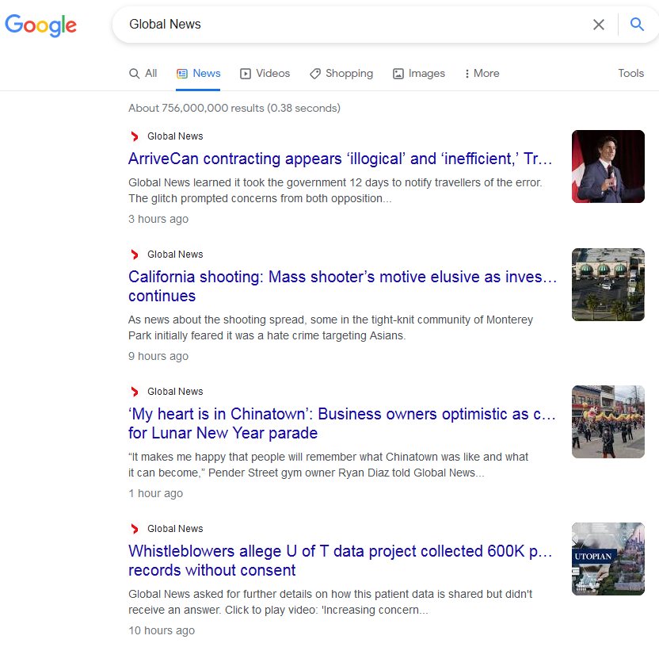Select the News tab

click(x=198, y=73)
